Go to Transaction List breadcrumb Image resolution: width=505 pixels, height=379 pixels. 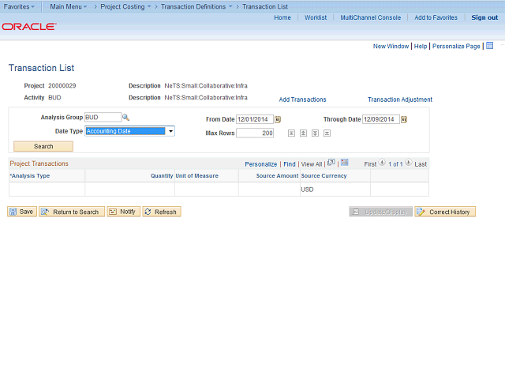(x=265, y=6)
